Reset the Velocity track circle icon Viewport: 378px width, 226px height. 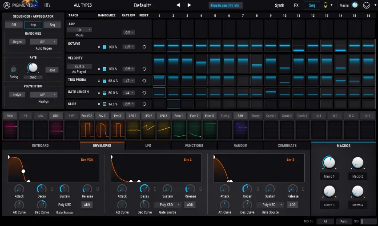(144, 69)
